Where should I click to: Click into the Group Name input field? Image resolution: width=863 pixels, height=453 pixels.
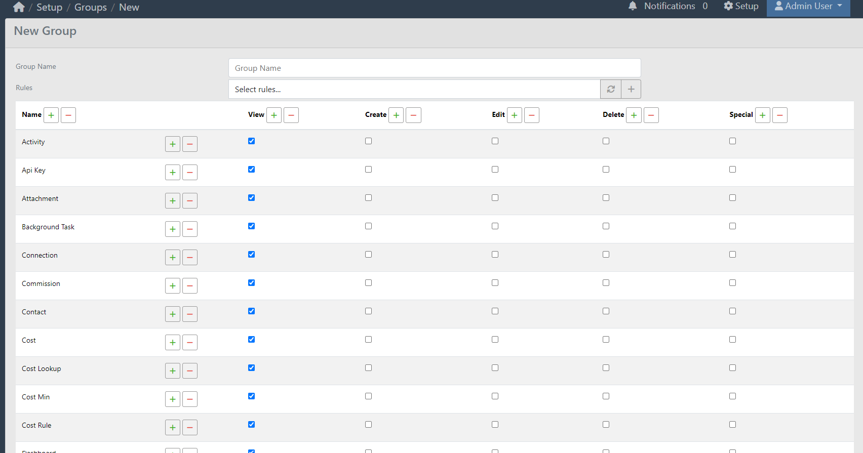tap(435, 68)
